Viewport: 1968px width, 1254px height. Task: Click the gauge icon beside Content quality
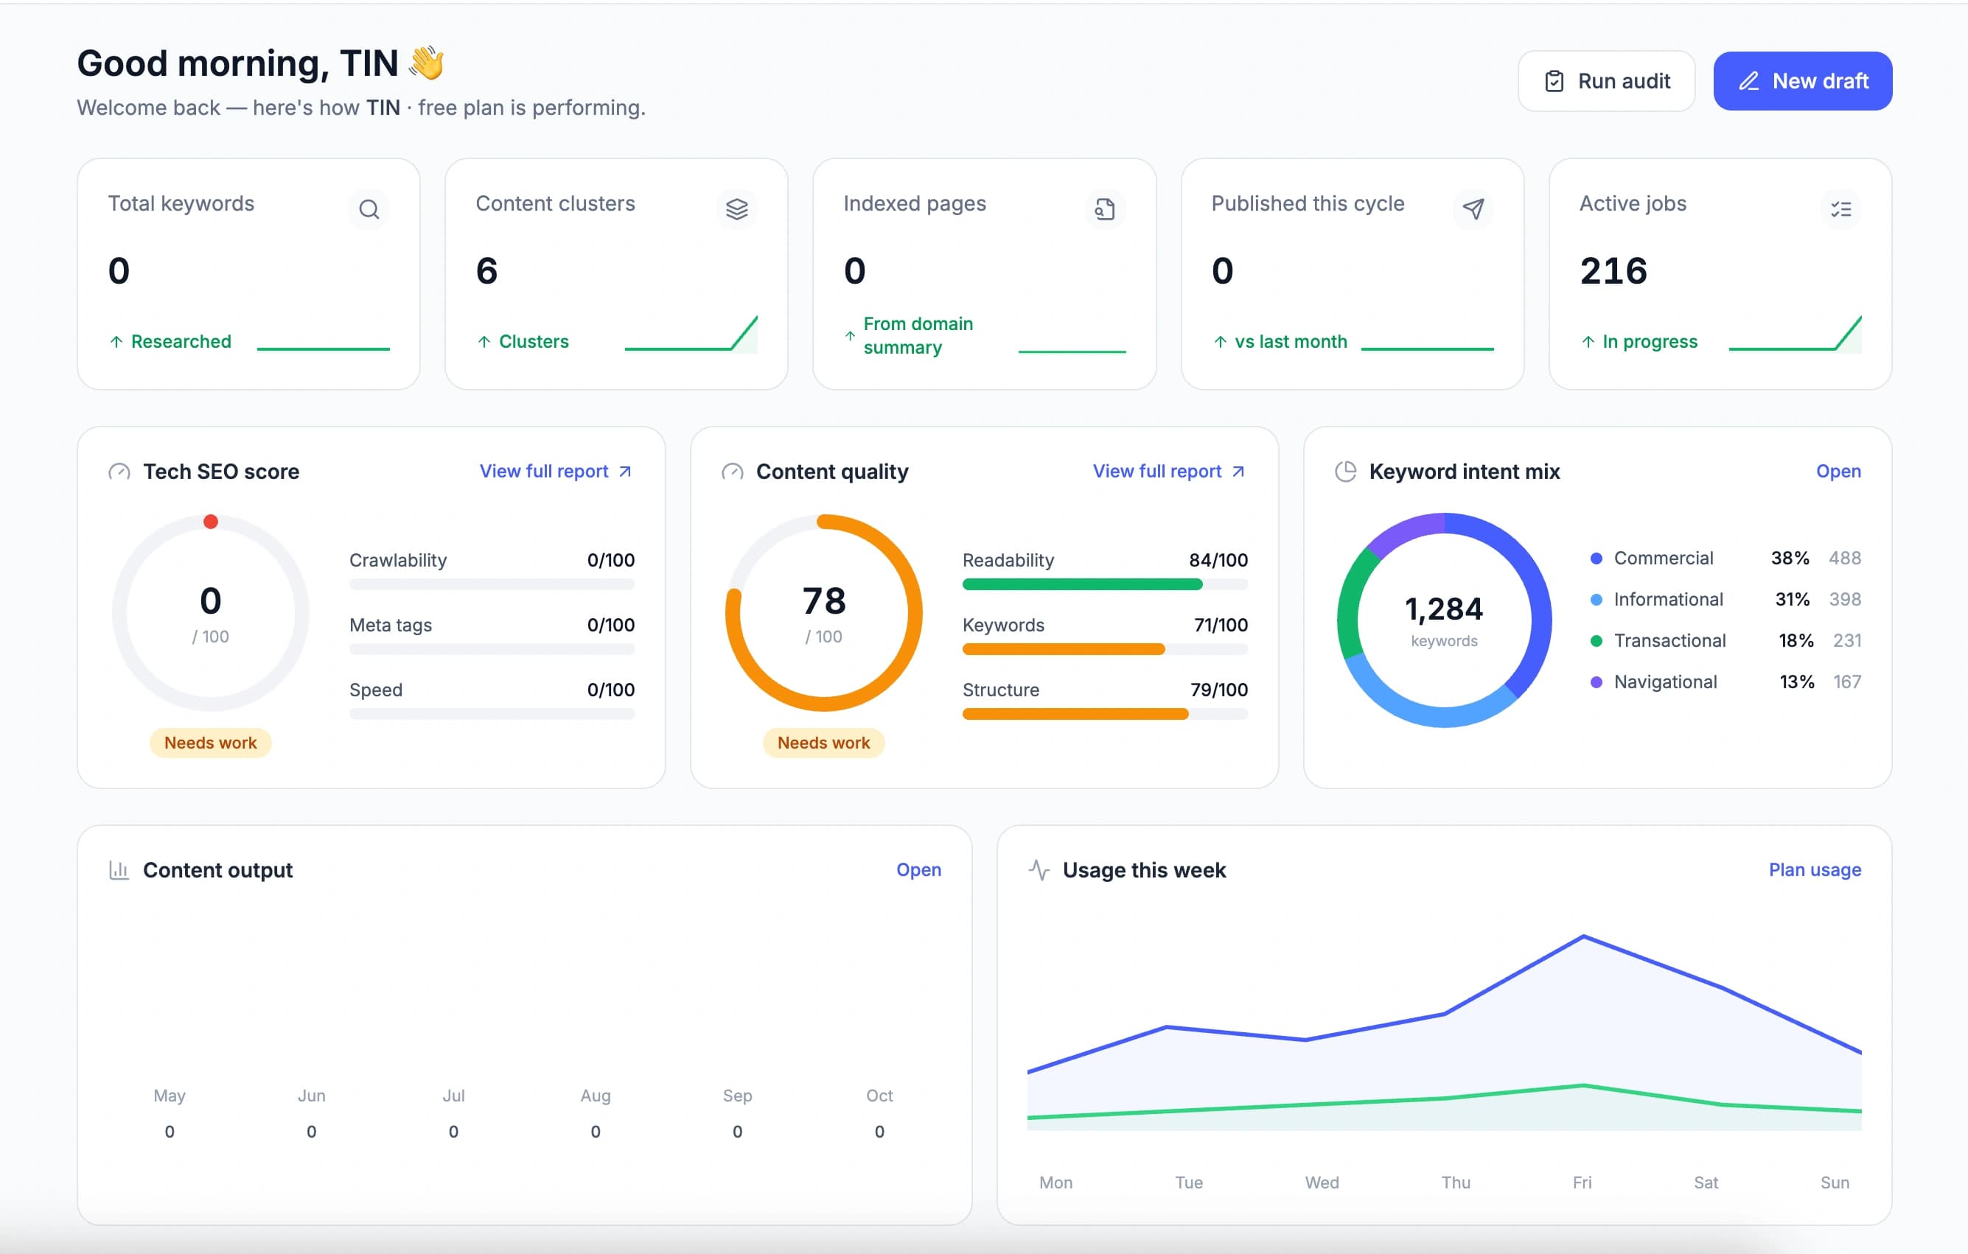coord(732,472)
